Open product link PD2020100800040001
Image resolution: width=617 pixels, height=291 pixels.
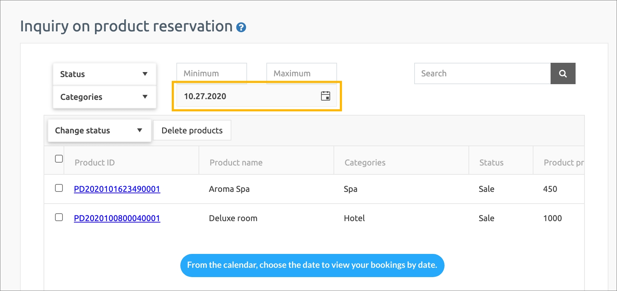(117, 218)
